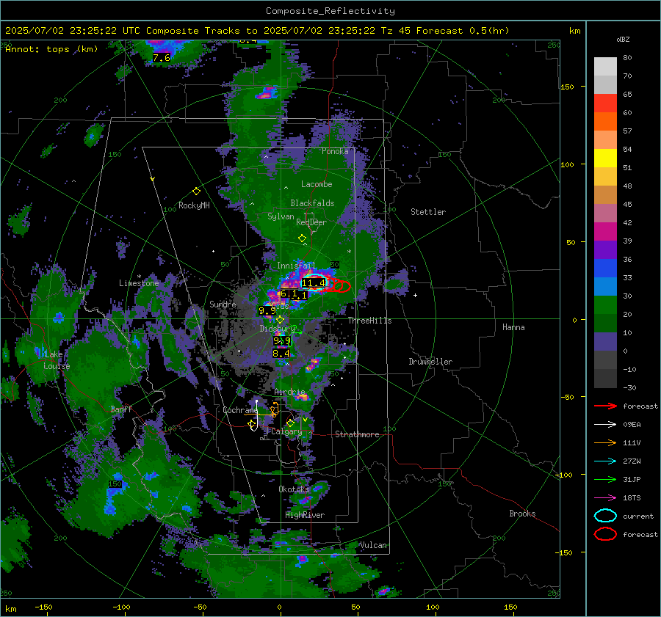Click the Vulcan town label
661x617 pixels.
click(x=373, y=545)
